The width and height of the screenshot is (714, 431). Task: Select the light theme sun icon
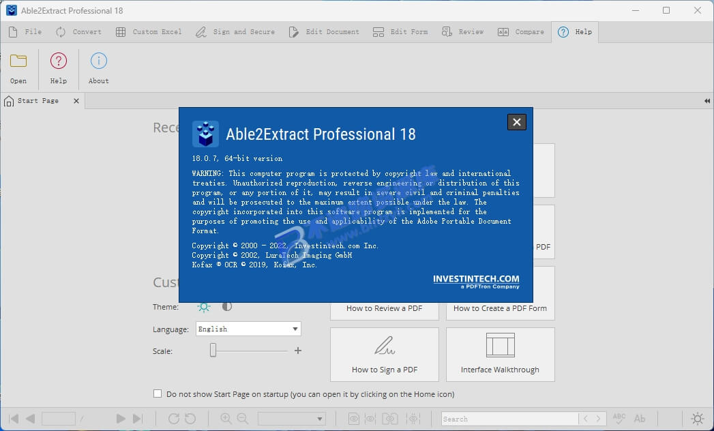point(203,307)
